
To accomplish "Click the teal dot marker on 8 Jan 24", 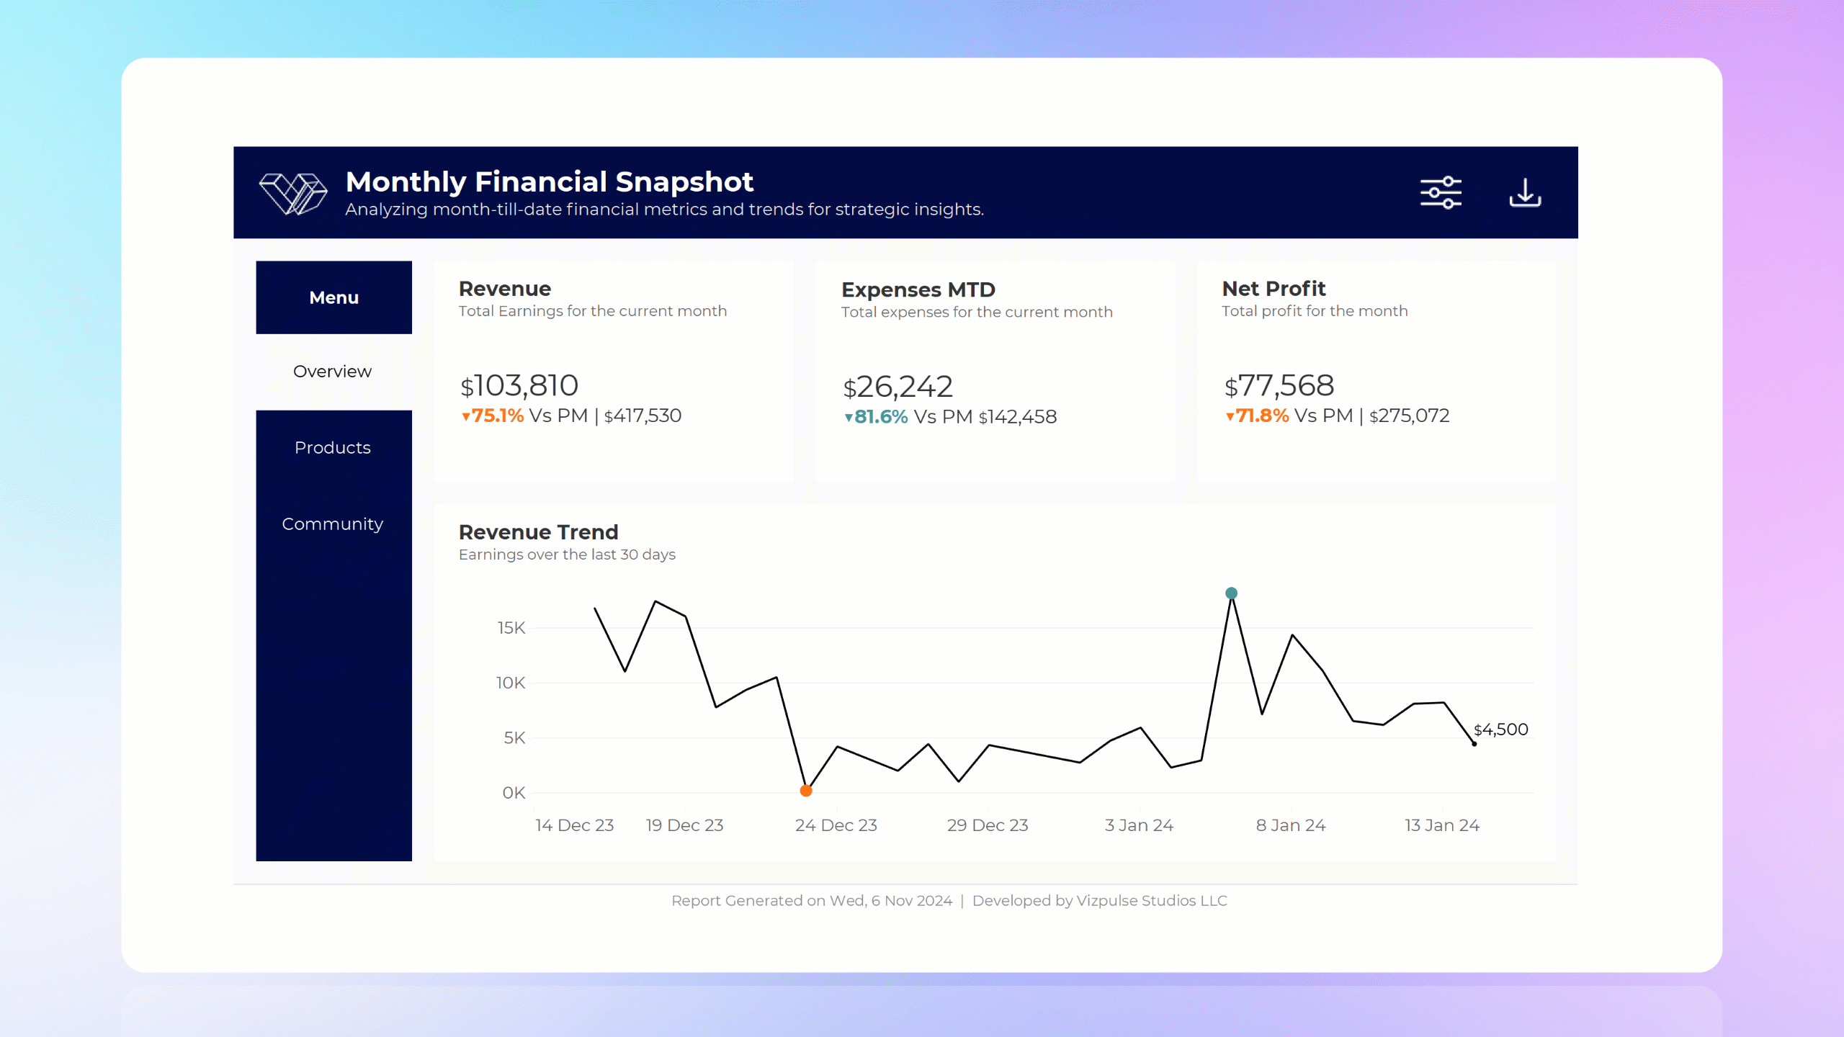I will 1230,593.
